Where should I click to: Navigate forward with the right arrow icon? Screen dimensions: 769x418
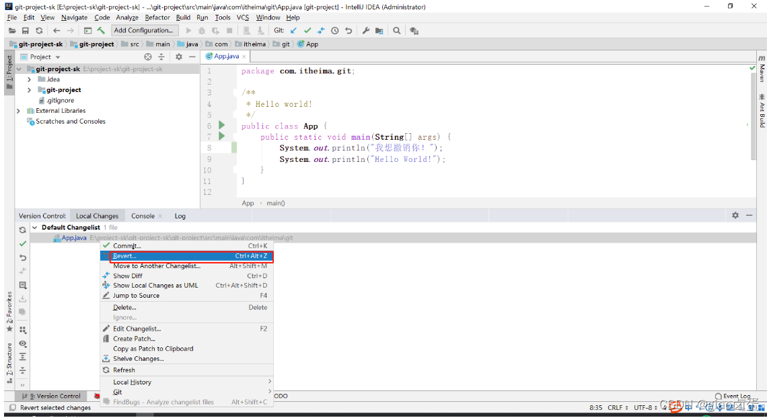tap(71, 30)
